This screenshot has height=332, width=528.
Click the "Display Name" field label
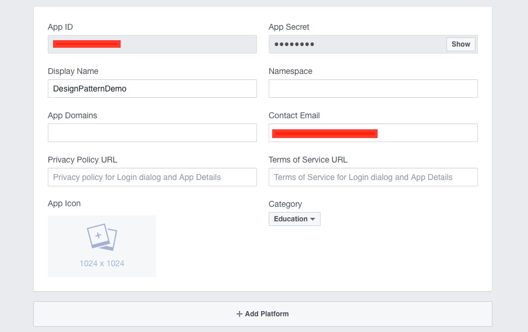pos(73,71)
